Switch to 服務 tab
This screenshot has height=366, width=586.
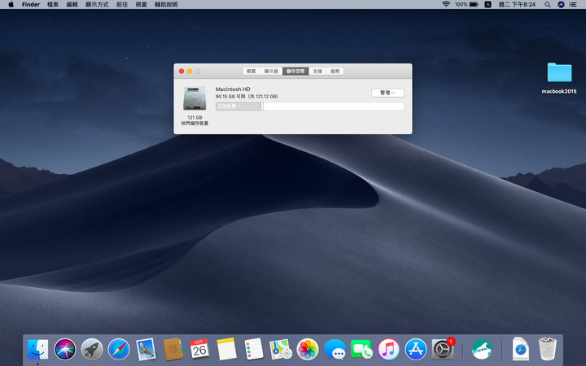click(x=335, y=71)
